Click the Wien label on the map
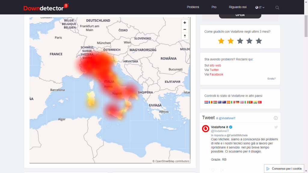Viewport: 308px width, 173px height. tap(127, 42)
